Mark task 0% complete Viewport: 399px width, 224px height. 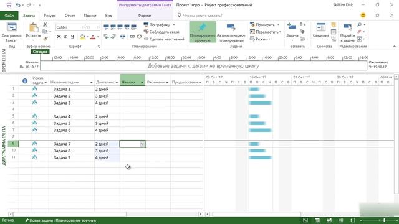click(x=107, y=26)
